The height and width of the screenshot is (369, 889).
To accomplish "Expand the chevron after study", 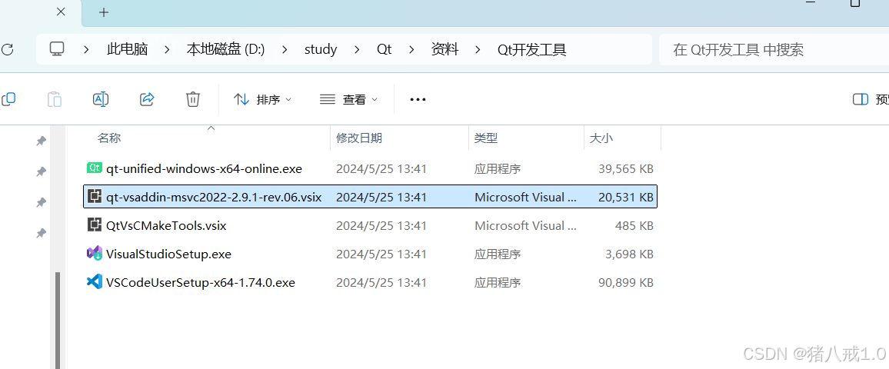I will [x=357, y=50].
